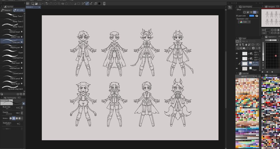The width and height of the screenshot is (280, 149).
Task: Create a new document via toolbar icon
Action: [33, 4]
